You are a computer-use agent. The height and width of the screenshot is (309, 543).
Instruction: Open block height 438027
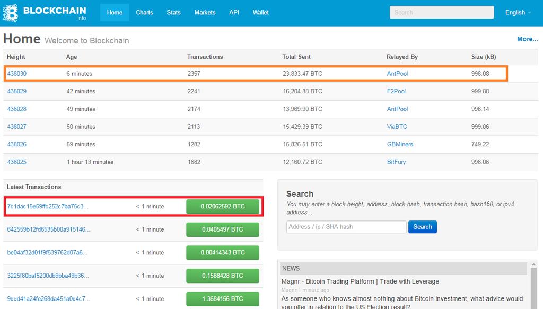tap(17, 126)
